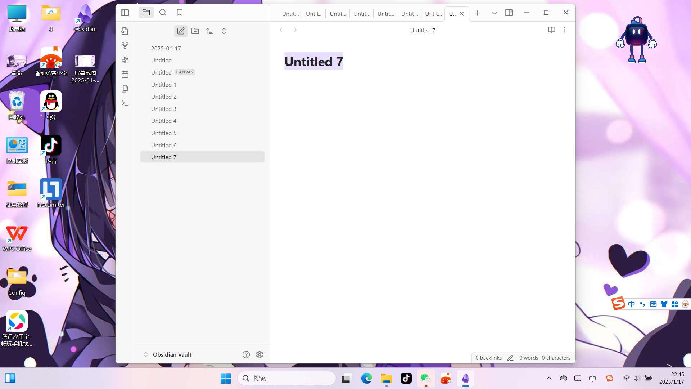Open the tab overflow dropdown arrow

coord(494,12)
